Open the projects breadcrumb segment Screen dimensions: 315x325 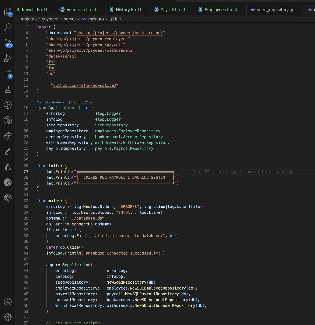click(x=28, y=19)
